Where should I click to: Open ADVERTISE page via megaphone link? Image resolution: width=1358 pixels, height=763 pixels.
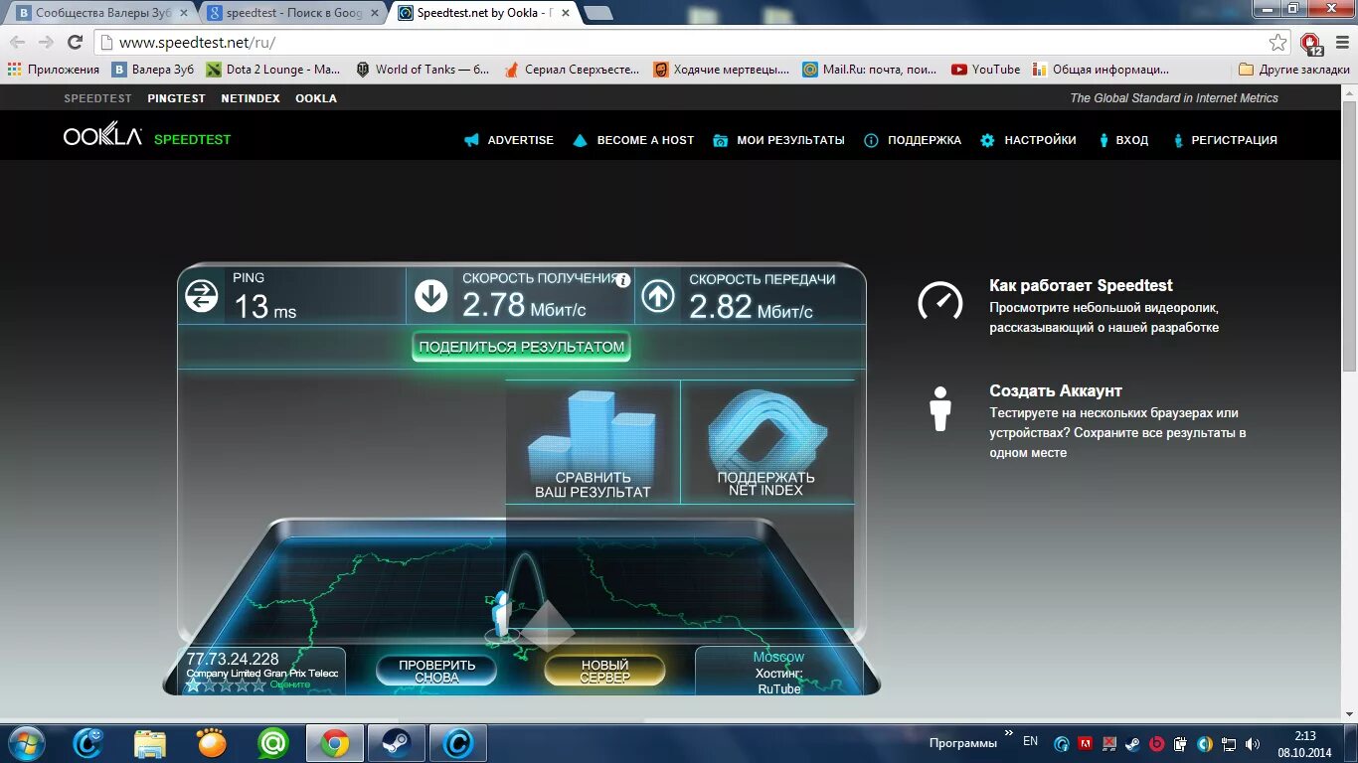point(509,140)
